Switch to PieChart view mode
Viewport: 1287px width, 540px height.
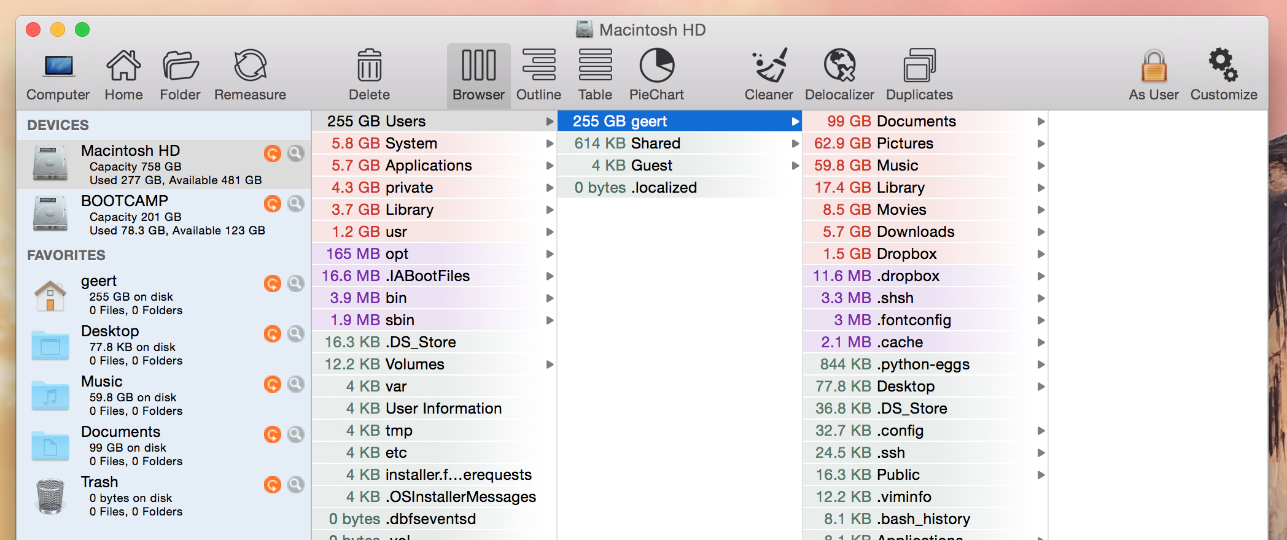pyautogui.click(x=656, y=75)
